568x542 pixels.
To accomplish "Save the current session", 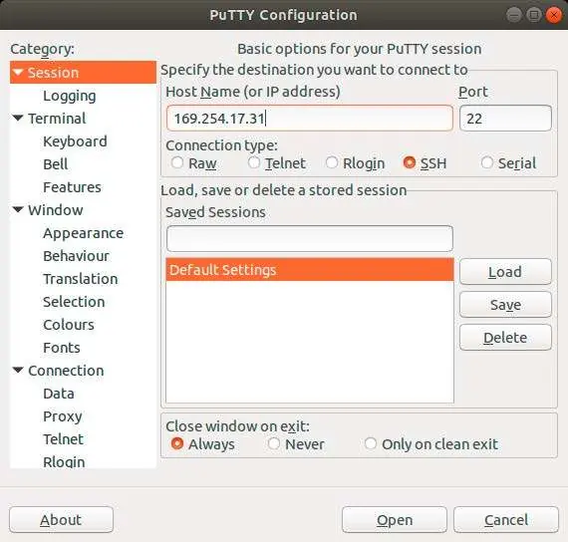I will coord(505,305).
